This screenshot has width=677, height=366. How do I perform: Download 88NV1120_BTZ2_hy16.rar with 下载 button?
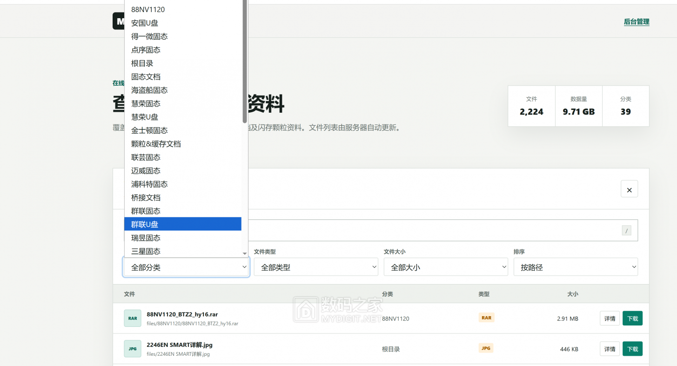[x=632, y=319]
